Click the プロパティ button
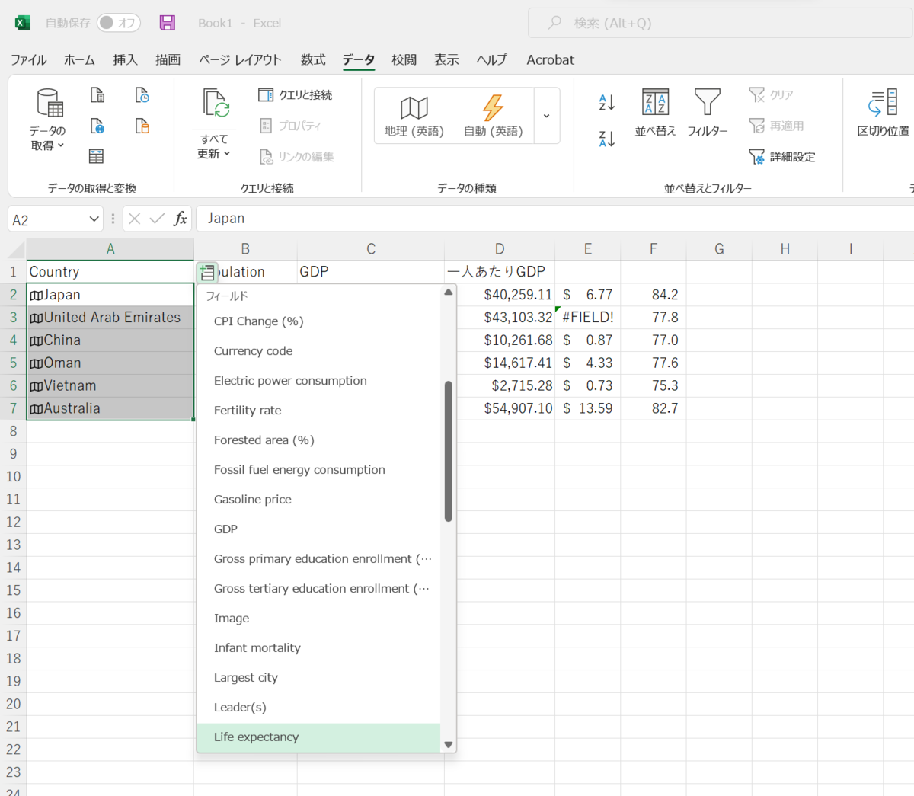 click(290, 126)
